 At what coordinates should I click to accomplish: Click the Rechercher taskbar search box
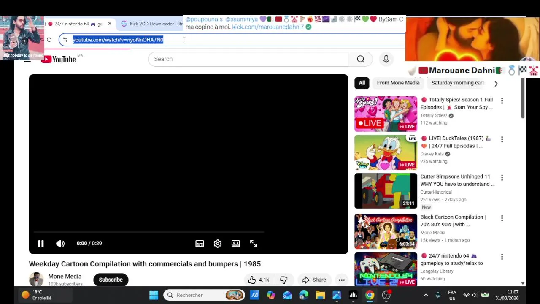coord(204,295)
